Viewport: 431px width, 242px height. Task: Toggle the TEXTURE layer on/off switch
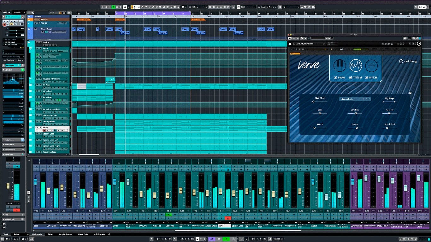351,78
